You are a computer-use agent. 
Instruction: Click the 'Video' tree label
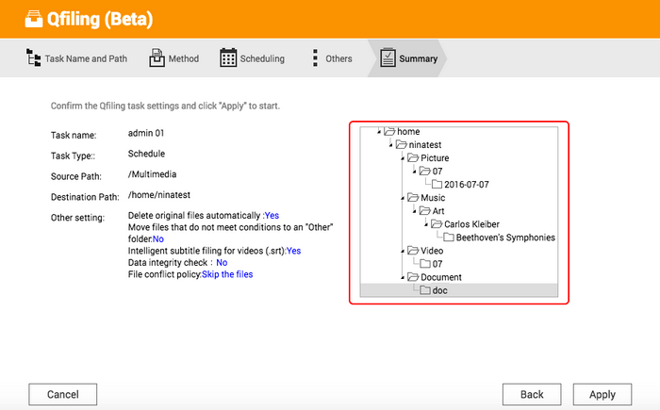point(432,251)
